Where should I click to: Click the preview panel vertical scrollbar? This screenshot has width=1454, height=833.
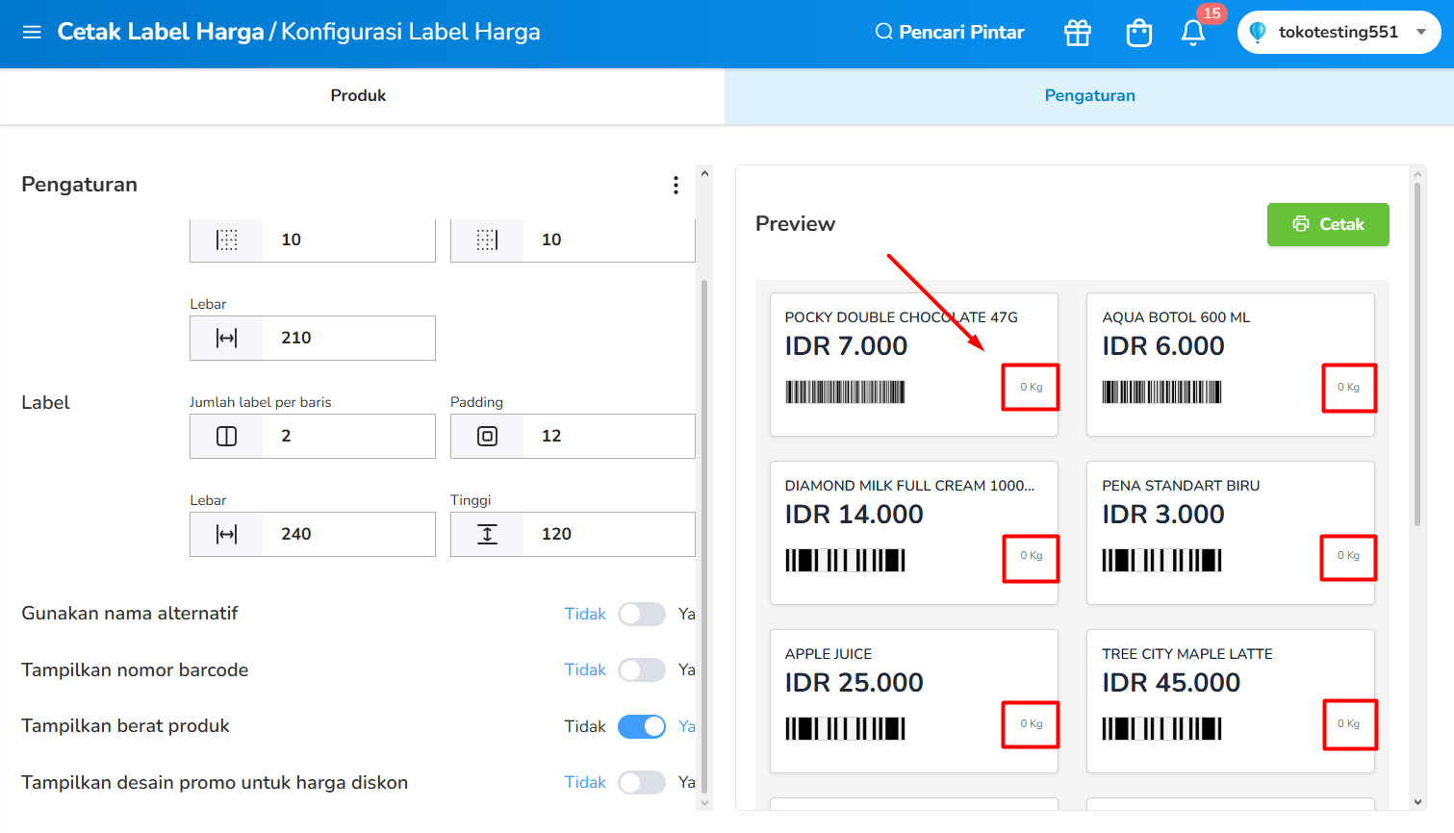[1417, 354]
